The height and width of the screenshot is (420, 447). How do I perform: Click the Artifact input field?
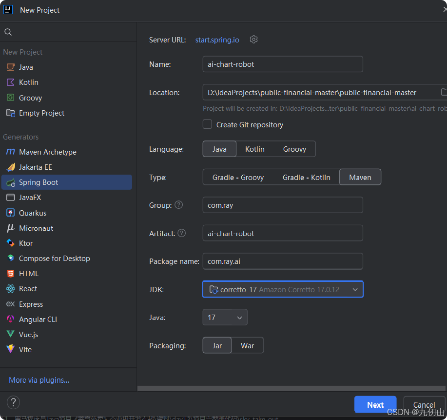283,233
